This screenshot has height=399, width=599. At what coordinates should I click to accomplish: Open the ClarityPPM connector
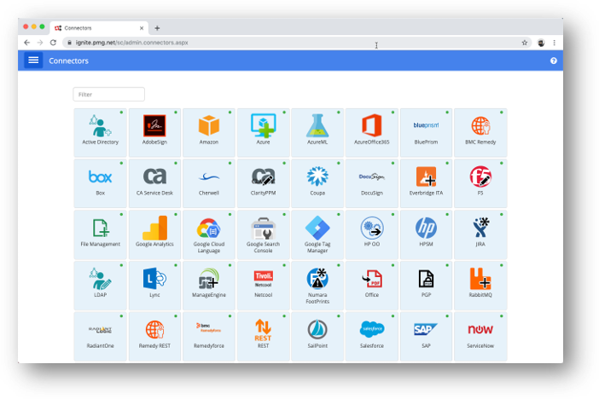[x=263, y=183]
